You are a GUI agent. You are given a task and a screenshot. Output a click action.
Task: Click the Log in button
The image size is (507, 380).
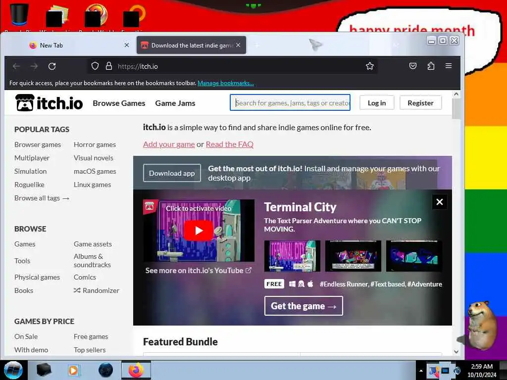tap(377, 103)
